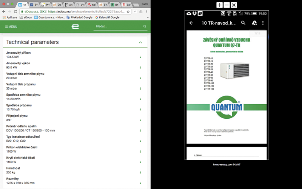View info for Připojení plynu 3/4"

tap(140, 120)
